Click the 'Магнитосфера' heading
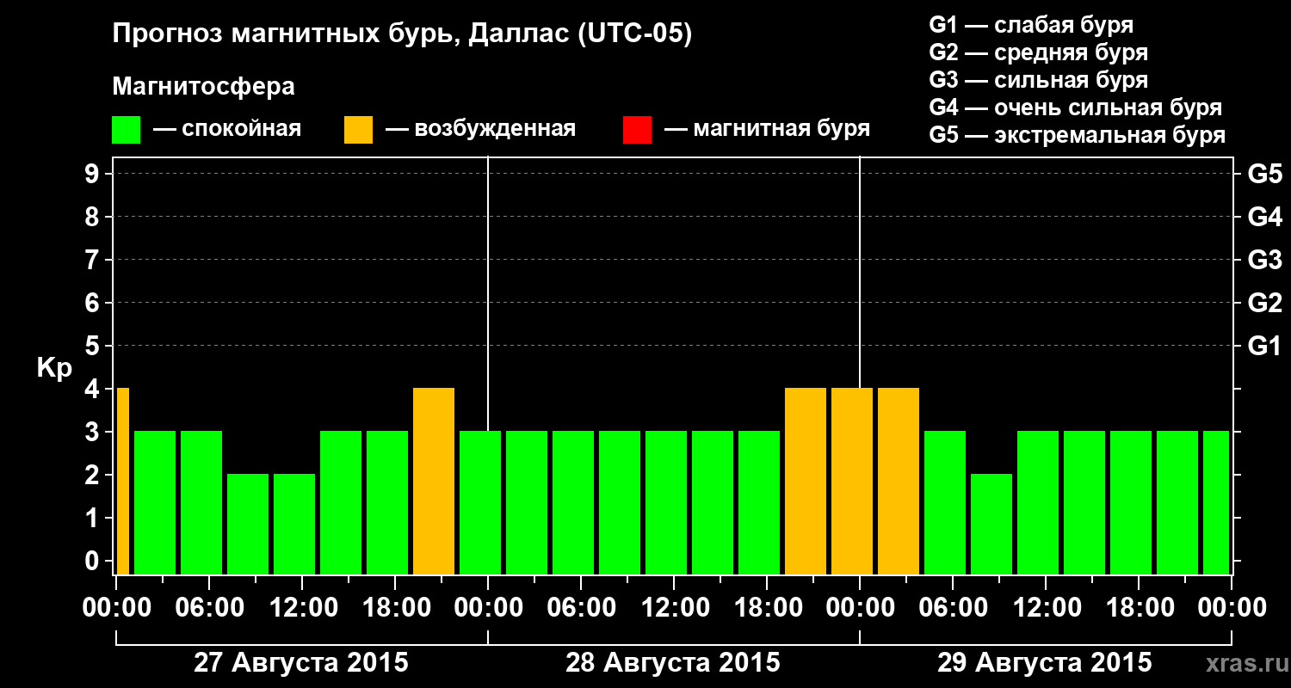The image size is (1291, 688). tap(203, 87)
